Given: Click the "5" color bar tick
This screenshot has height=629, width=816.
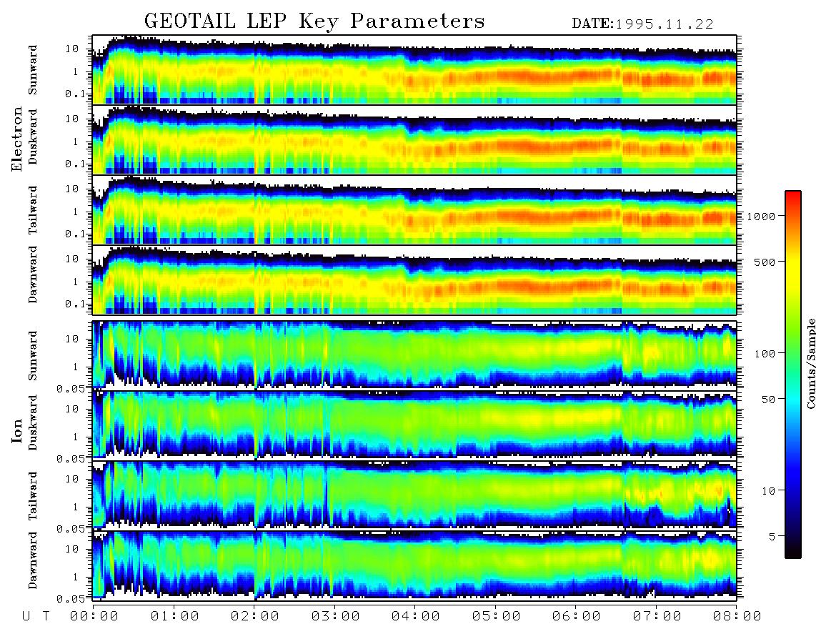Looking at the screenshot, I should click(772, 537).
